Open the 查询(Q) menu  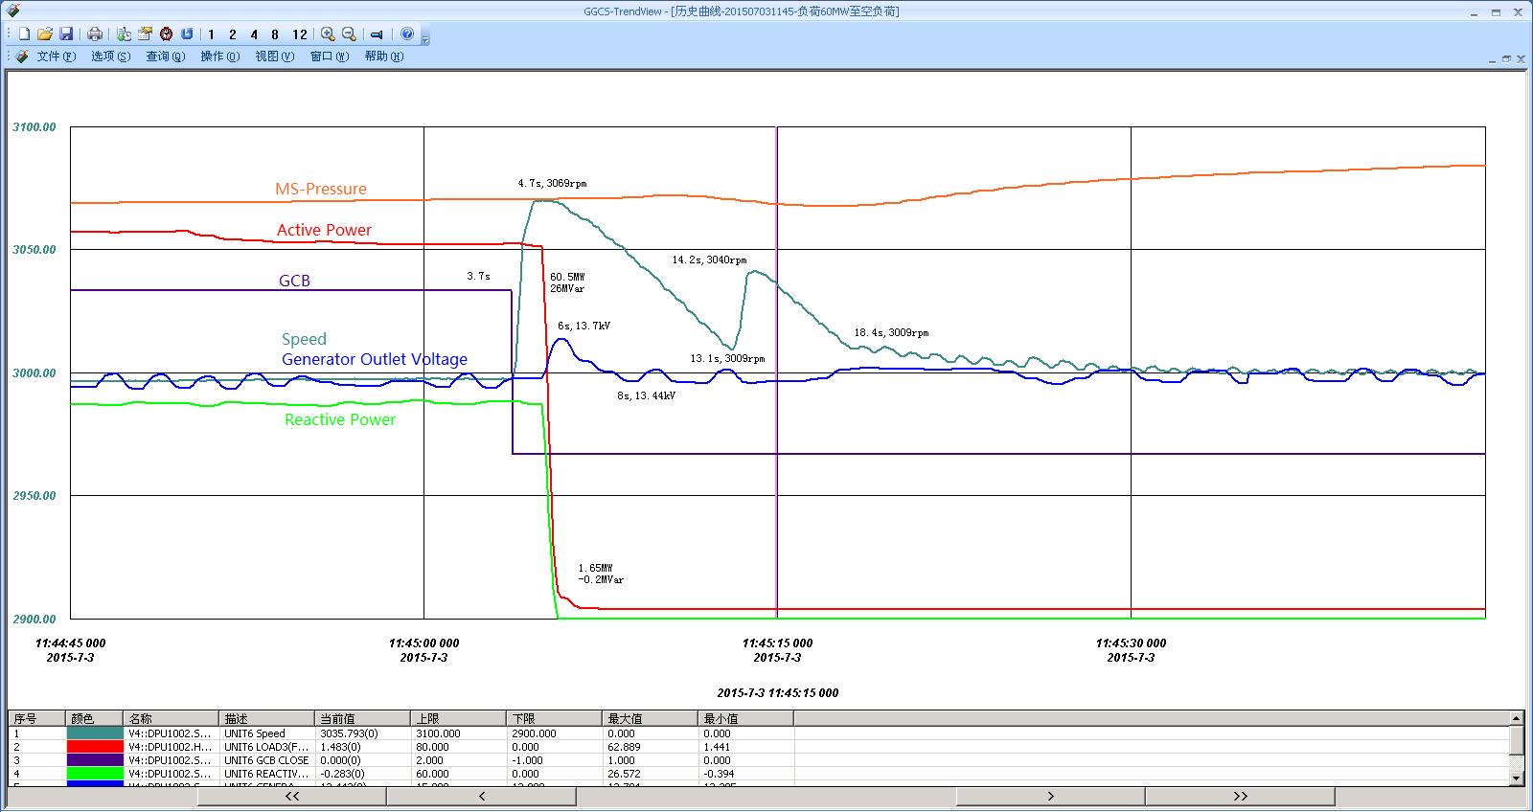click(165, 56)
